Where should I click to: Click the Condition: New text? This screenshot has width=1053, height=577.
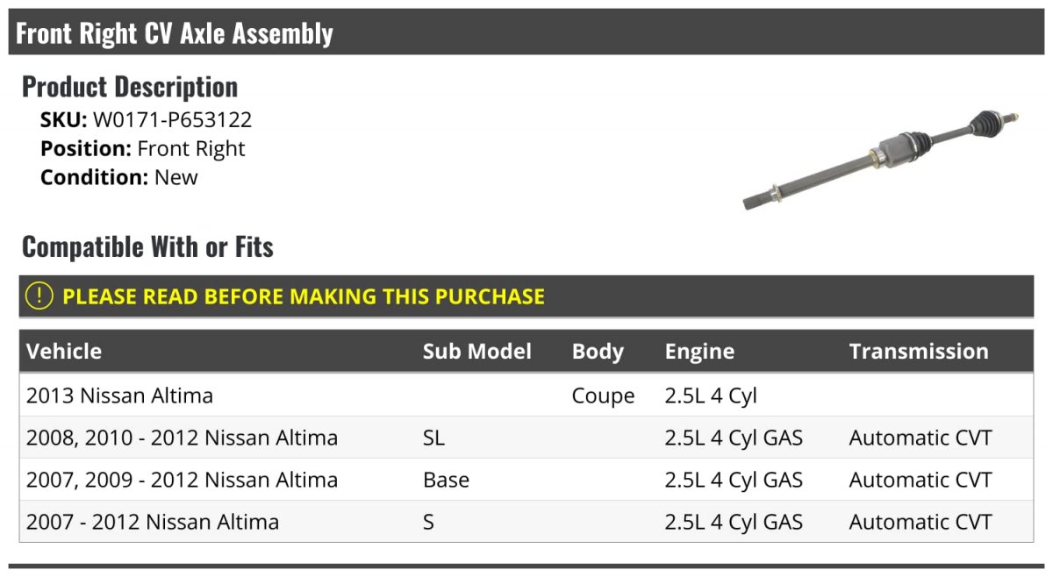point(119,177)
